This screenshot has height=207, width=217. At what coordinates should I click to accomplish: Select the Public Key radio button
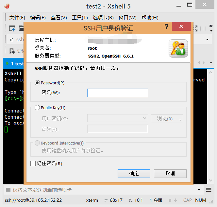pos(37,108)
